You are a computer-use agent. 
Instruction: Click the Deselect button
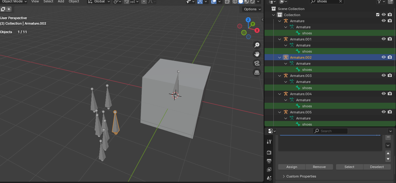377,167
